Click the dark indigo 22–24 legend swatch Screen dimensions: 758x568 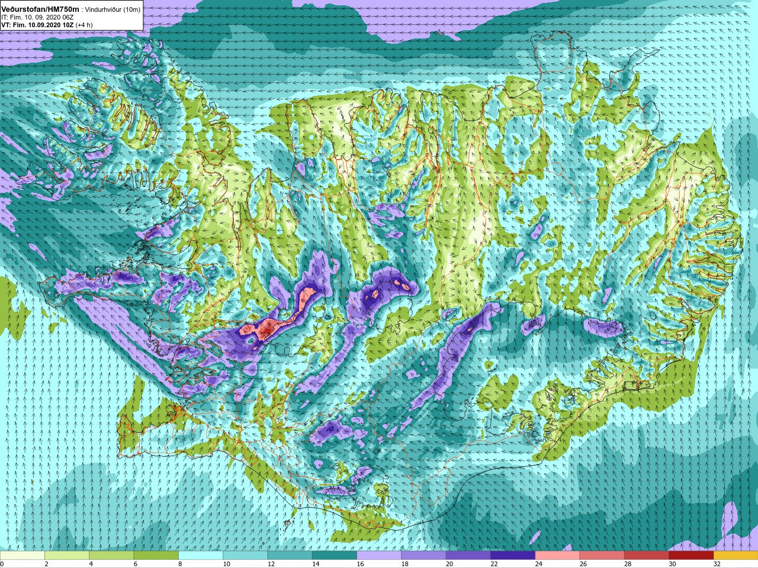click(x=513, y=556)
